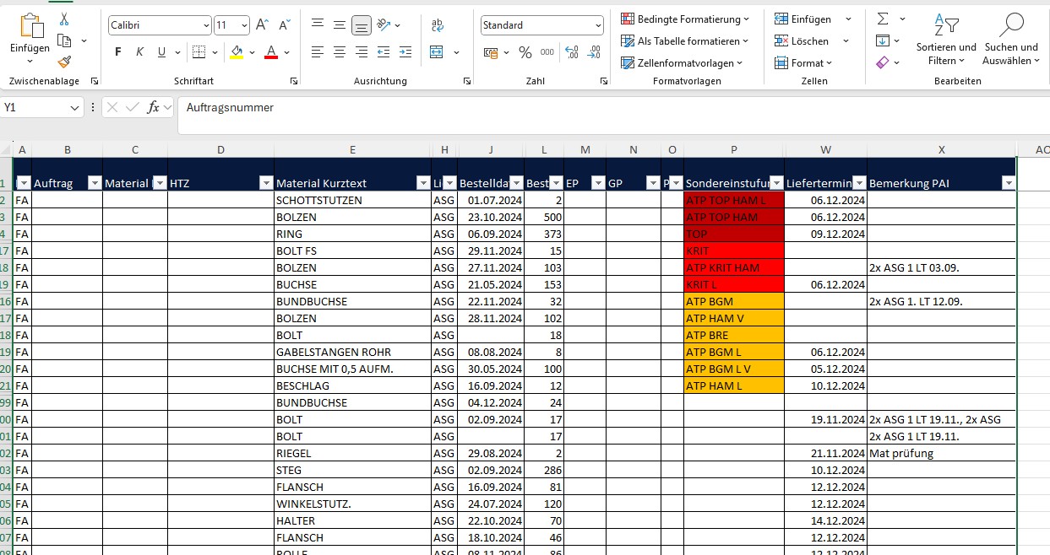Click the copy icon in Zwischenablage
The image size is (1050, 555).
[x=64, y=40]
